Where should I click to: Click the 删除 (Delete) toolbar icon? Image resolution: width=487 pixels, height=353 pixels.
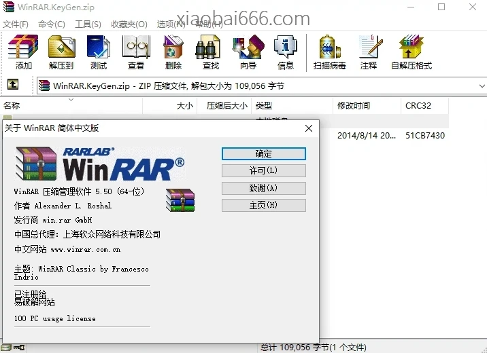coord(173,52)
